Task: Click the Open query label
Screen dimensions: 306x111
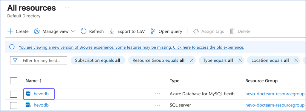Action: pyautogui.click(x=170, y=31)
